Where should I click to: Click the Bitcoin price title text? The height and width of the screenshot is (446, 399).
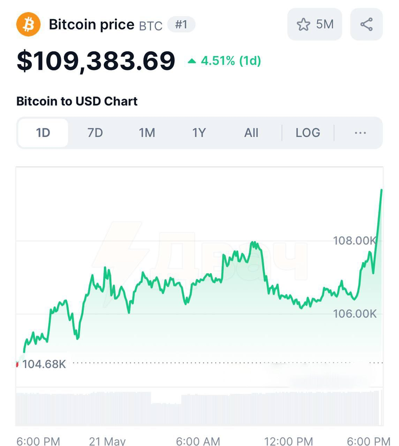click(x=91, y=24)
